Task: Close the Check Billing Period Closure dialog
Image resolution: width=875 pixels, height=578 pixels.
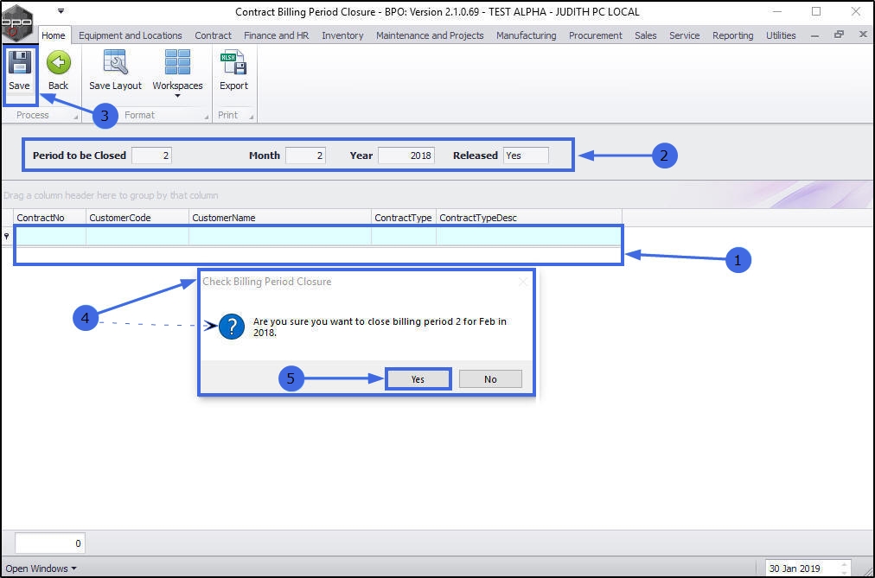Action: (x=523, y=282)
